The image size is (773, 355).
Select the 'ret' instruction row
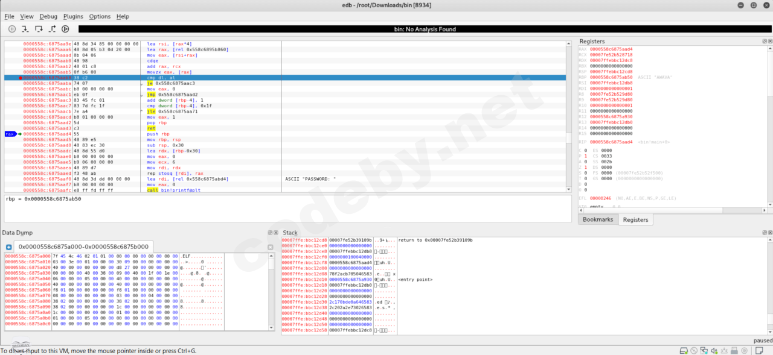(x=284, y=128)
